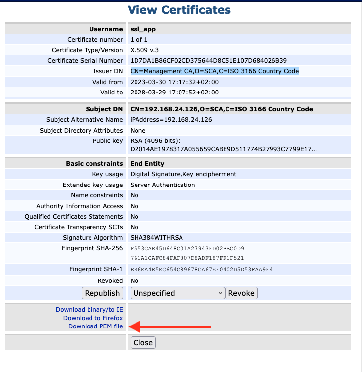Click the Server Authentication extended key usage
The height and width of the screenshot is (372, 362).
click(162, 185)
